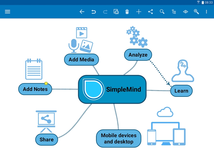Select the Mobile devices and desktop node
The image size is (214, 160).
119,138
